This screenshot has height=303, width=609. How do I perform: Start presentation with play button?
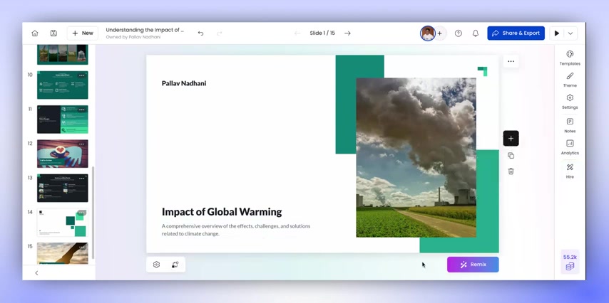(x=556, y=33)
